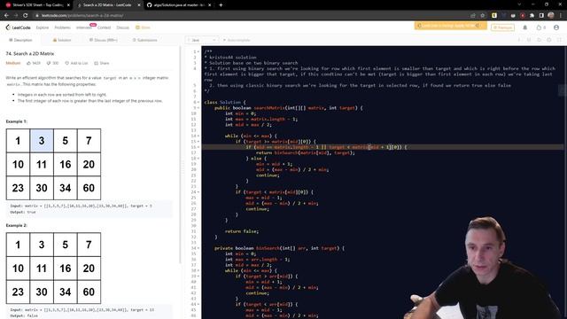Open Discuss in the navigation bar

(122, 27)
